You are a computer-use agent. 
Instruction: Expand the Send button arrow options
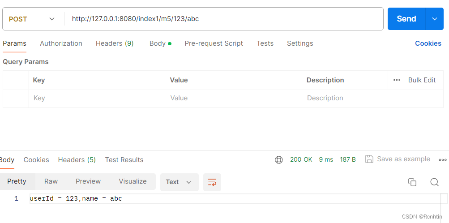[x=434, y=19]
